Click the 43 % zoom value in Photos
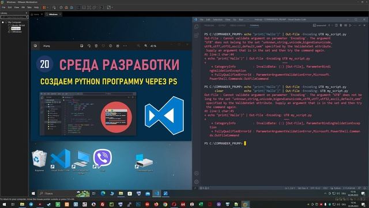Viewport: 369px width, 208px height. [153, 46]
